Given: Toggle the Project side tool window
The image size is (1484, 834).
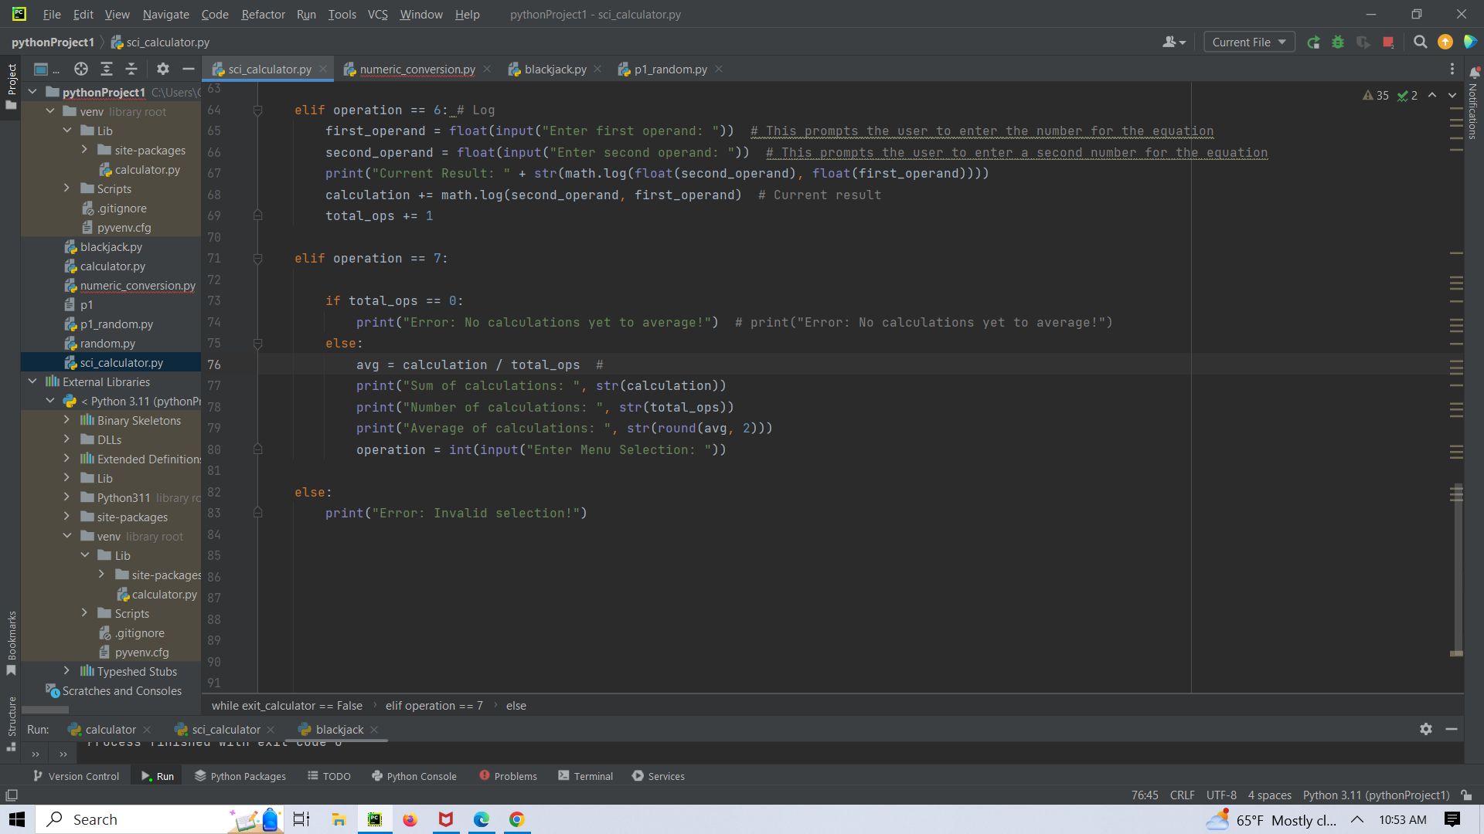Looking at the screenshot, I should point(11,86).
